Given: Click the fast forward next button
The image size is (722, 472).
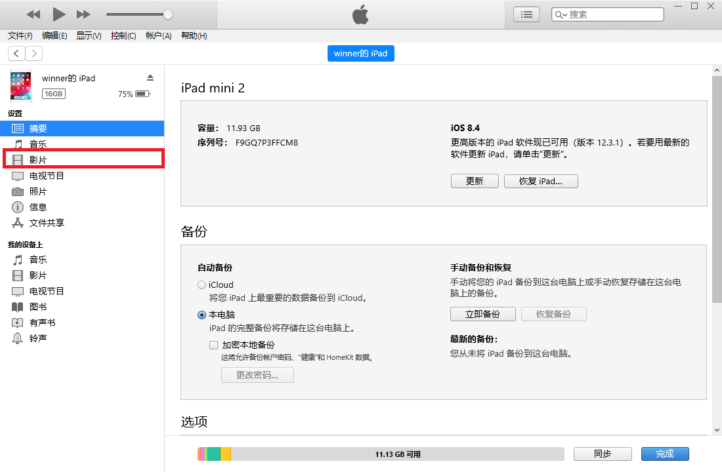Looking at the screenshot, I should click(x=83, y=14).
